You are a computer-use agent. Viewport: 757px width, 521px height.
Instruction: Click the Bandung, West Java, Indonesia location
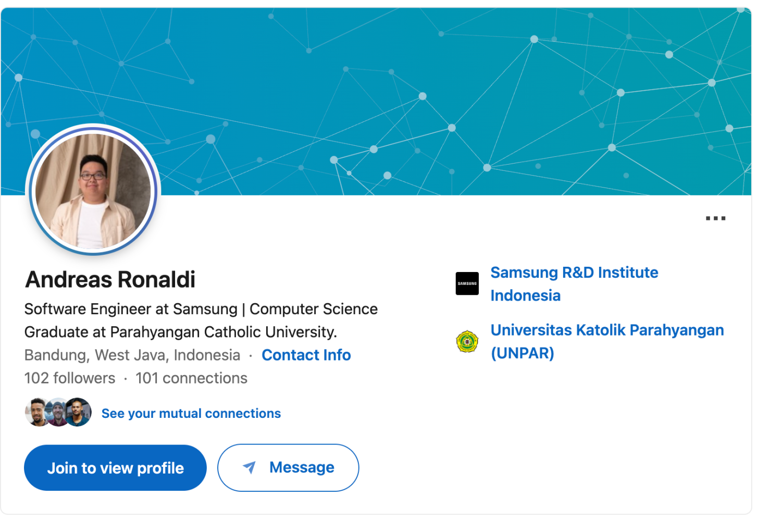coord(132,355)
